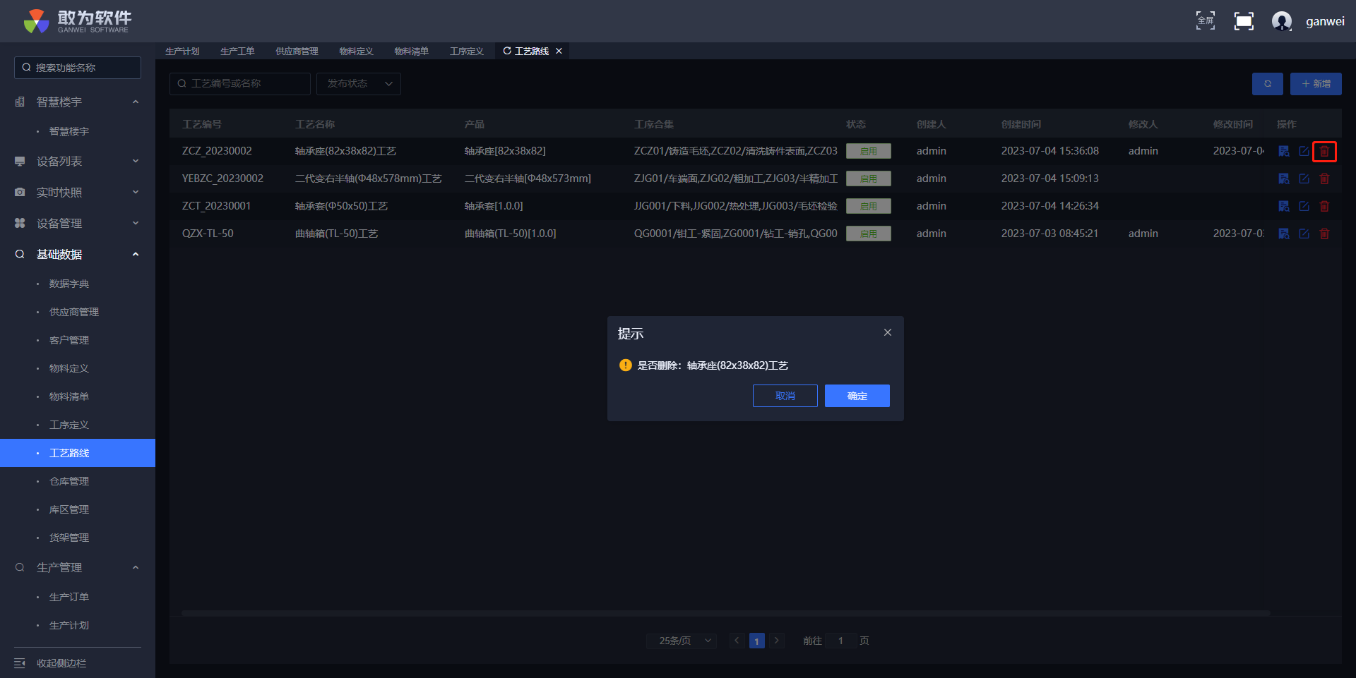Open 仓库管理 in the sidebar menu

point(69,481)
